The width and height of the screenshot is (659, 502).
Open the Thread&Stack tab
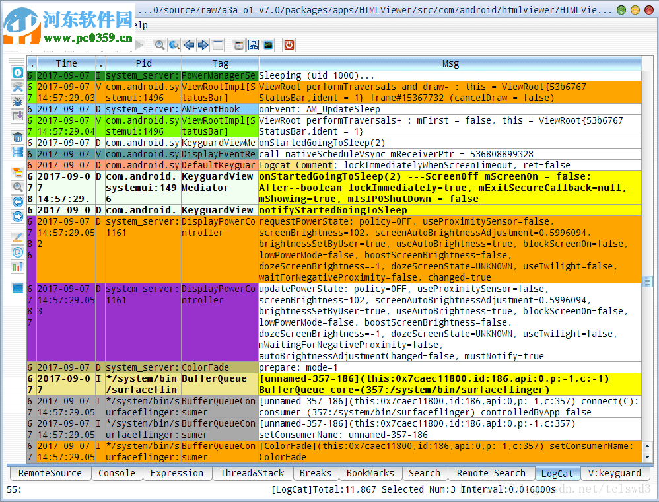(252, 473)
